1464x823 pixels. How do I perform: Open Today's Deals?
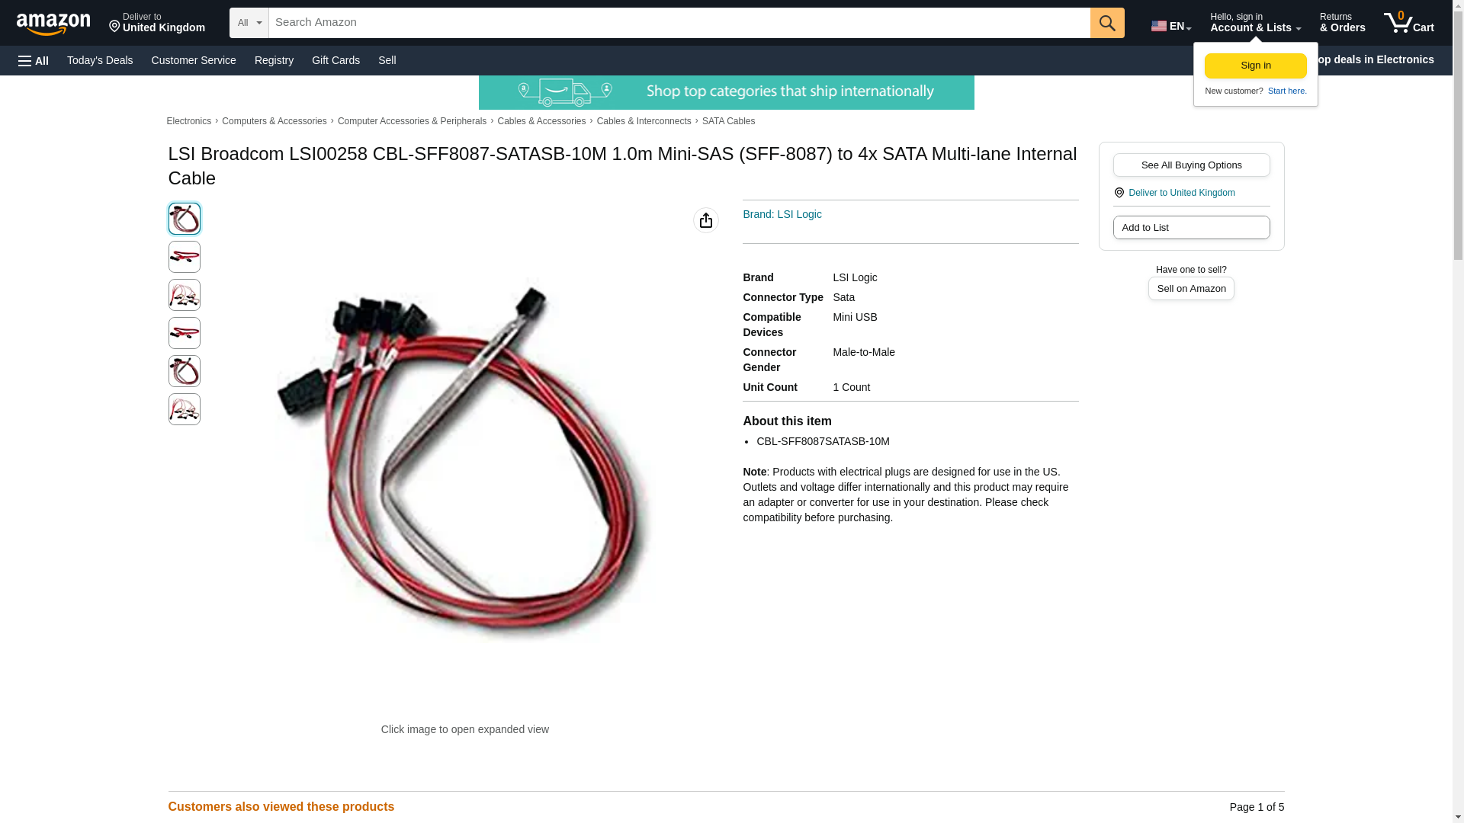[100, 60]
